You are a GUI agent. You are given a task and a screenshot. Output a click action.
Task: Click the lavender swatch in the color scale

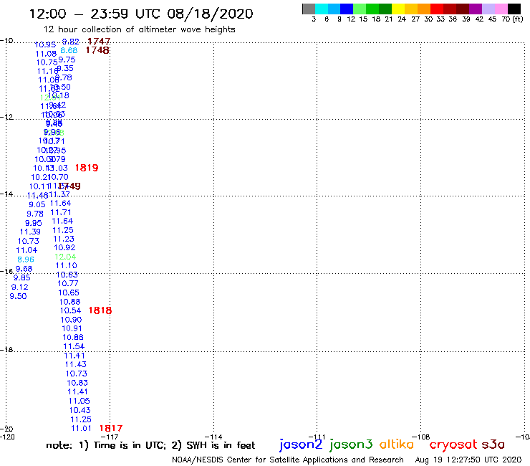click(x=488, y=9)
